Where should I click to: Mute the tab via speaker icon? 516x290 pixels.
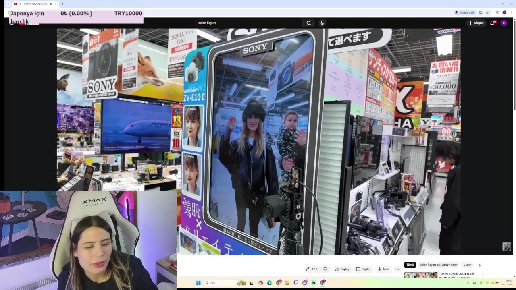51,4
